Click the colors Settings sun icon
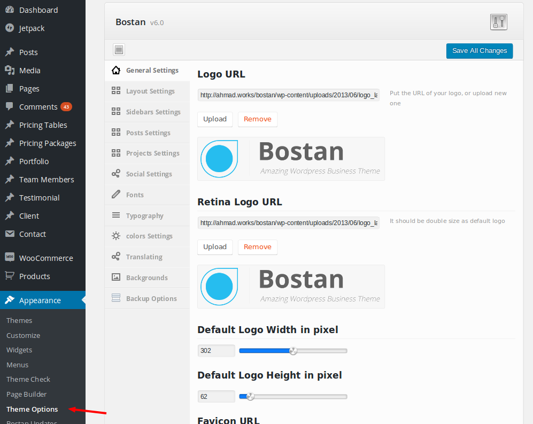Image resolution: width=533 pixels, height=424 pixels. 116,236
